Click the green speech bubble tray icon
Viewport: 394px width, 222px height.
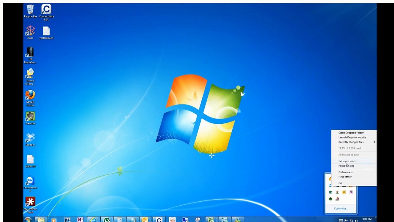[330, 199]
